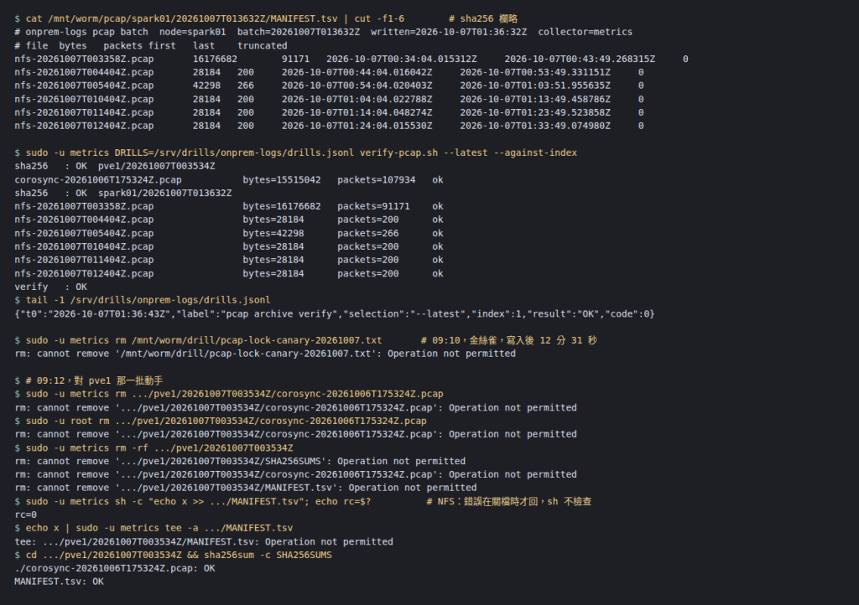Screen dimensions: 859x605
Task: Click 'verify-pcap.sh' in the sudo command
Action: pos(398,153)
